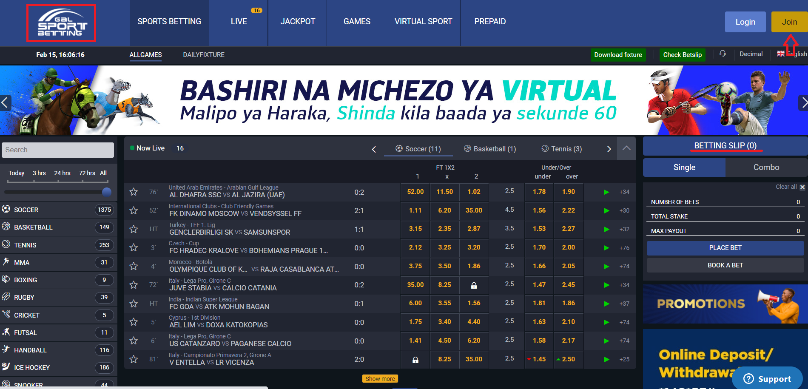Switch to Basketball (1) live tab

pyautogui.click(x=490, y=149)
